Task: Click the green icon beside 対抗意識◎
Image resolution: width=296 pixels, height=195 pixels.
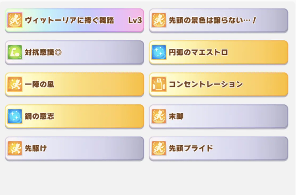Action: coord(15,52)
